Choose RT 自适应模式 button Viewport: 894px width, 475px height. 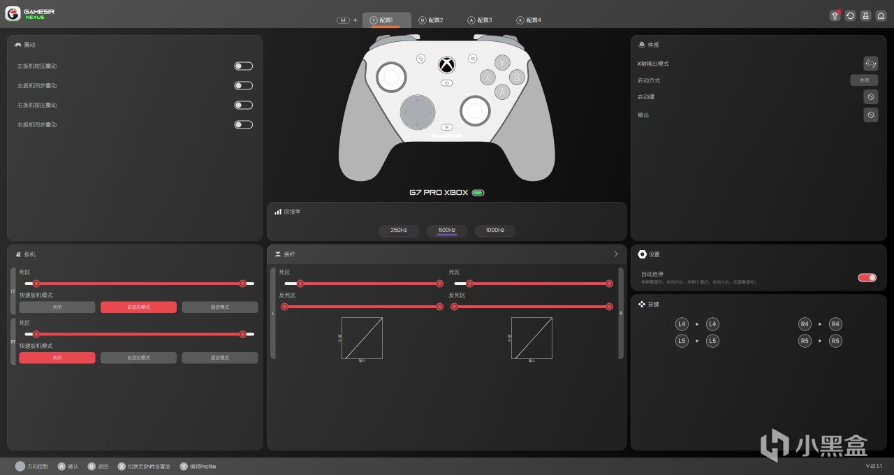point(138,358)
